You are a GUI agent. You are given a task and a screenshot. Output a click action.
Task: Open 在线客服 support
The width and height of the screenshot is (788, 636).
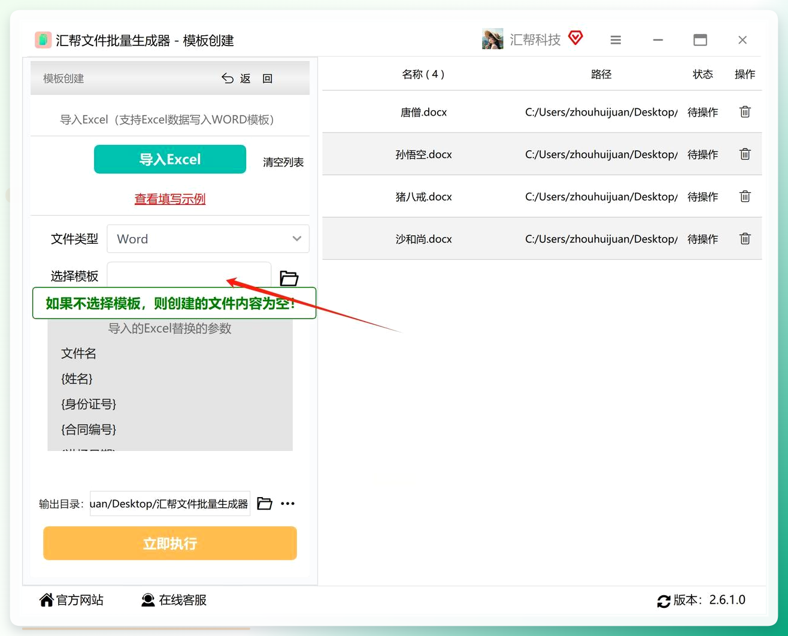(x=174, y=600)
